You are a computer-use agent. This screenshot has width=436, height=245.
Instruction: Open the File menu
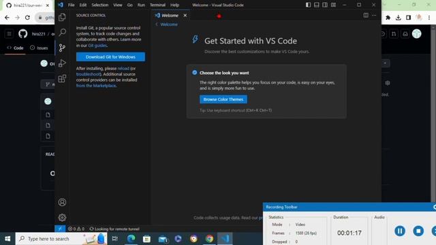click(71, 5)
